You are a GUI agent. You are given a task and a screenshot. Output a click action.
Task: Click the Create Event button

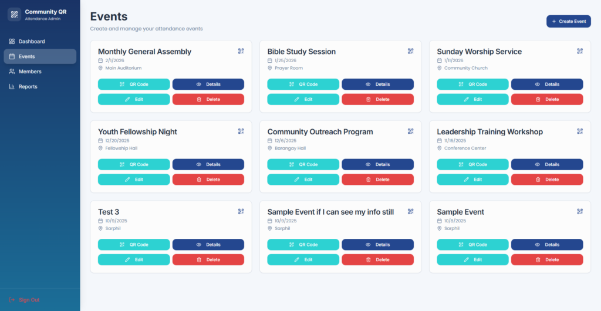point(568,22)
